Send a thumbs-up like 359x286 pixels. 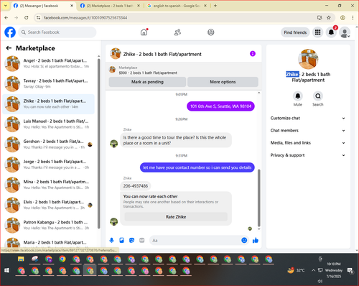[x=256, y=240]
